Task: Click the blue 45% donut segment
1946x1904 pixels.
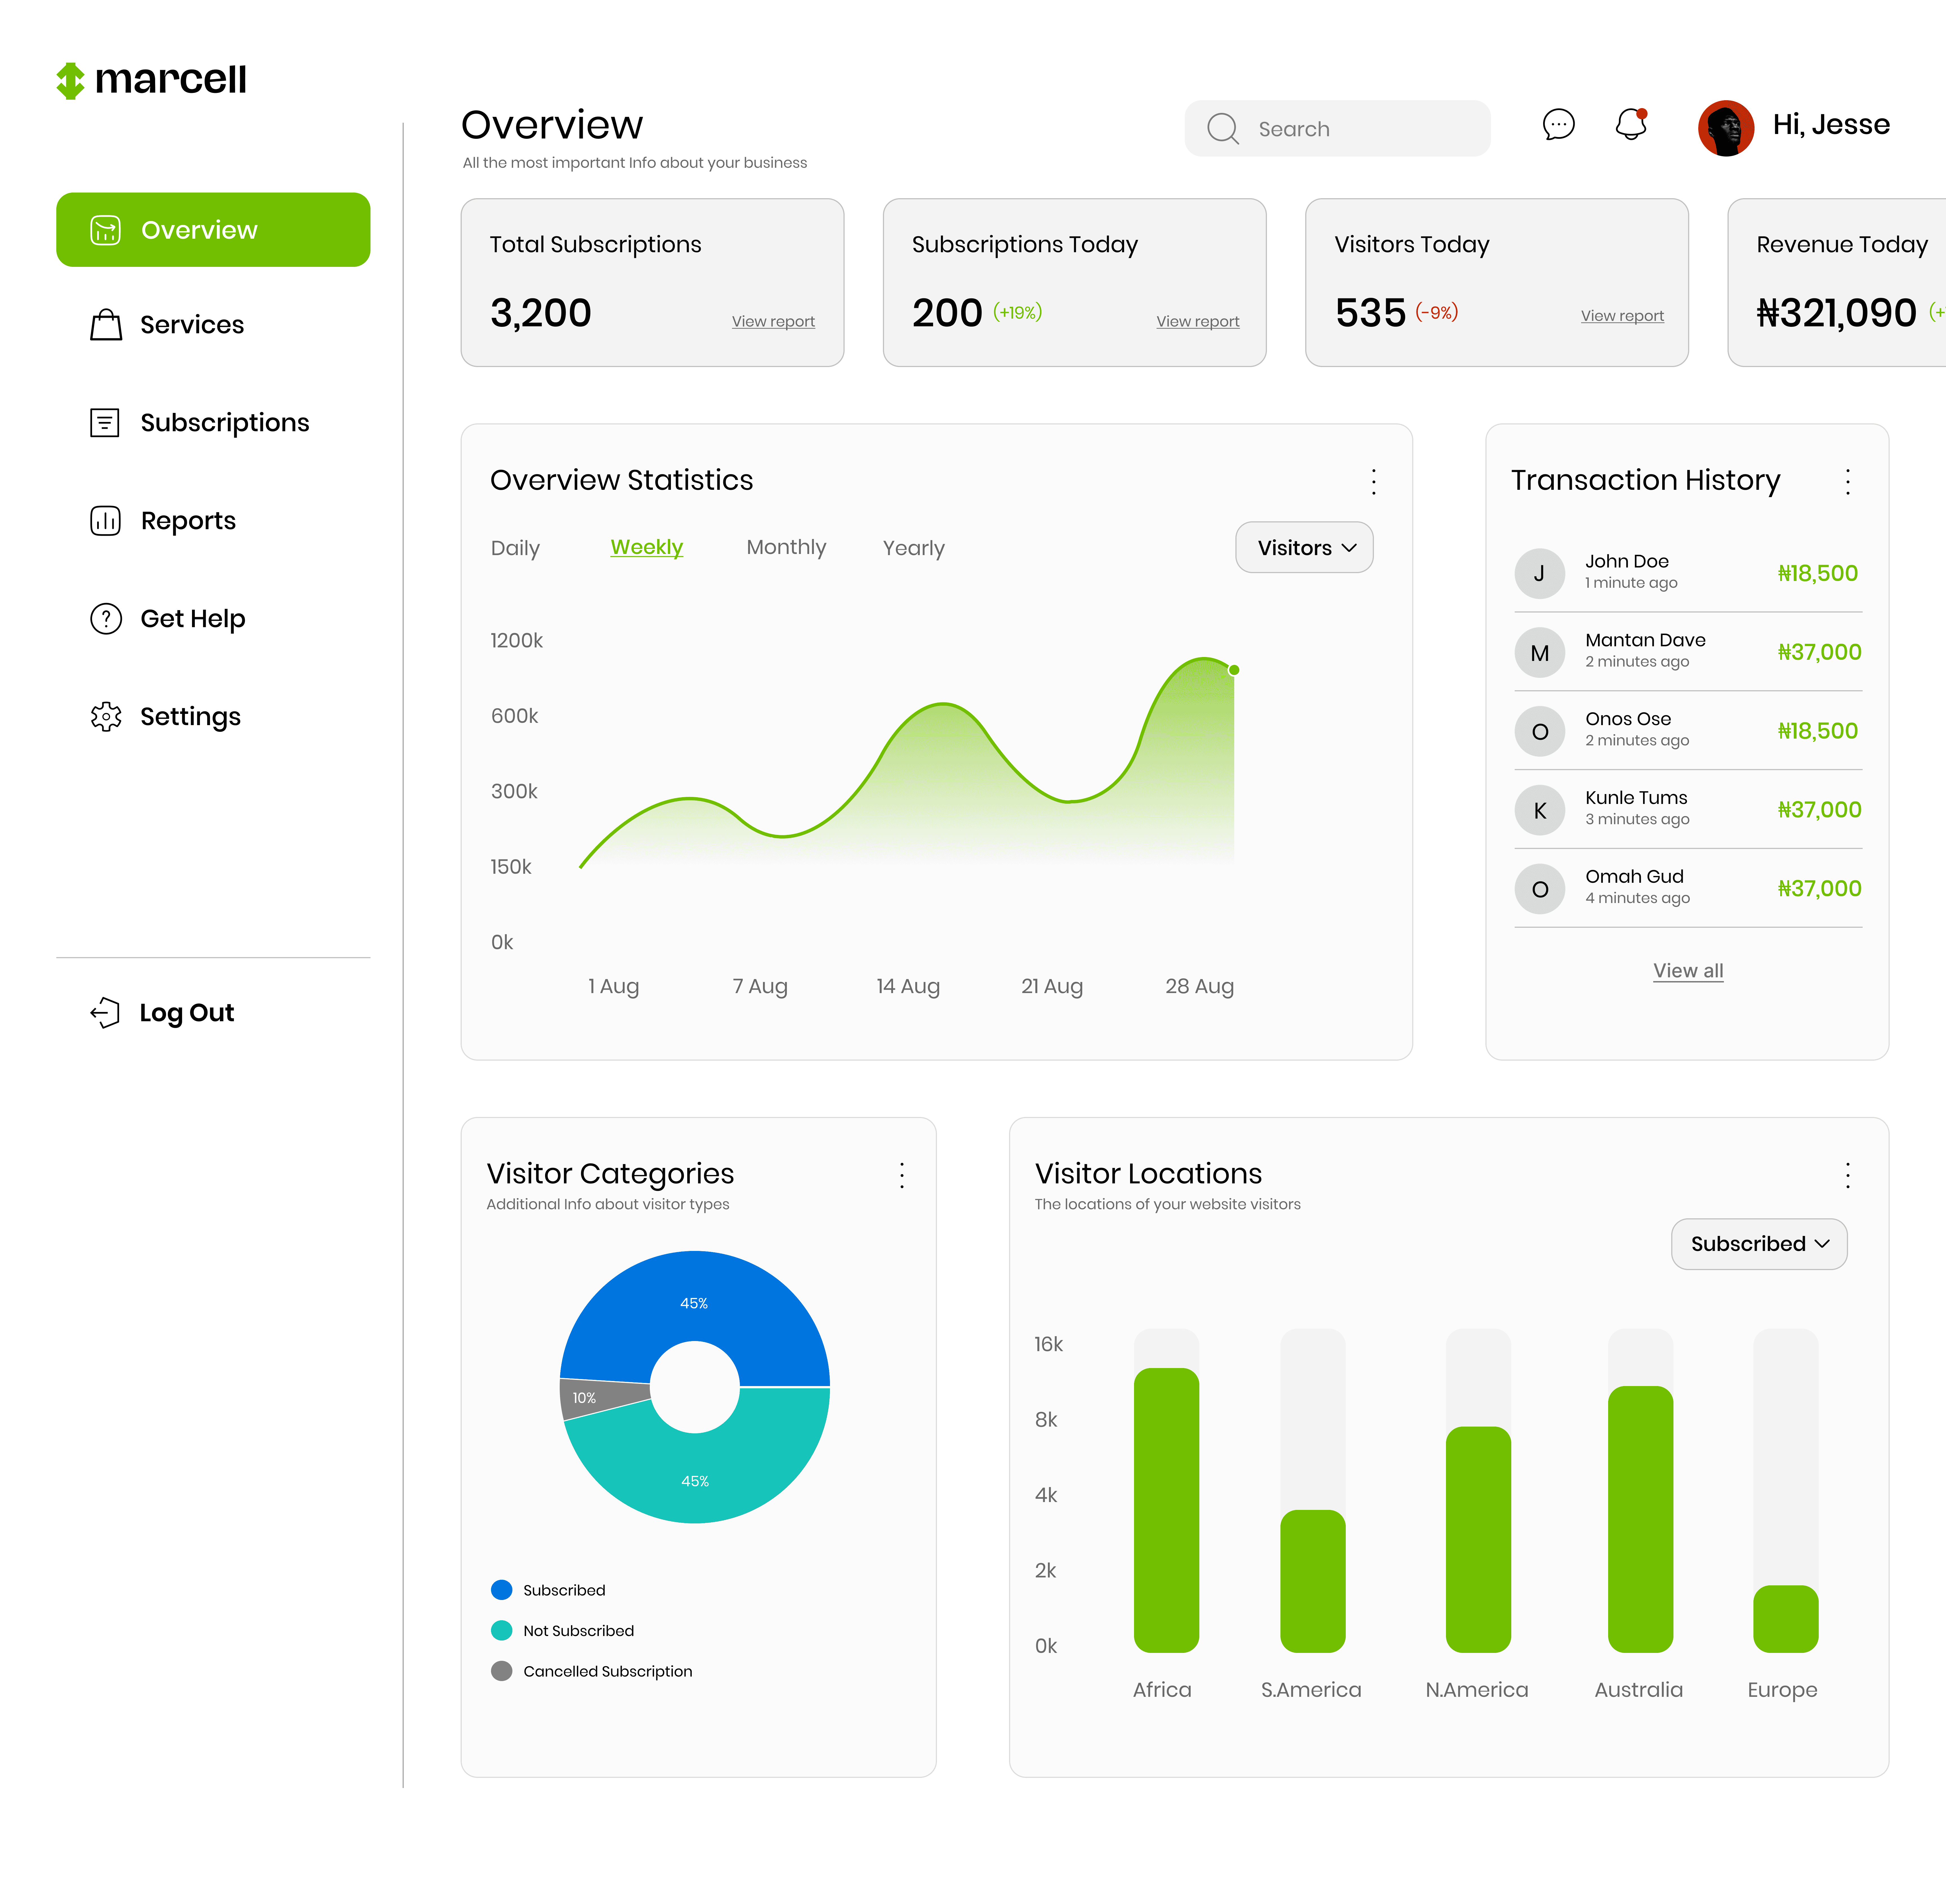Action: [694, 1303]
